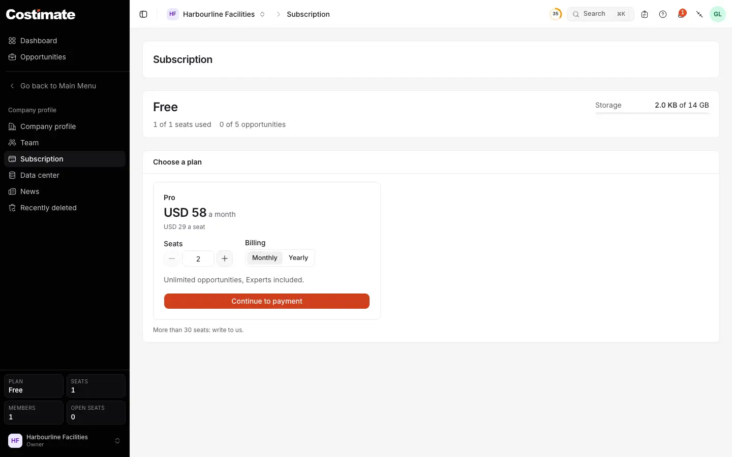This screenshot has height=457, width=732.
Task: Open the News section
Action: (x=65, y=191)
